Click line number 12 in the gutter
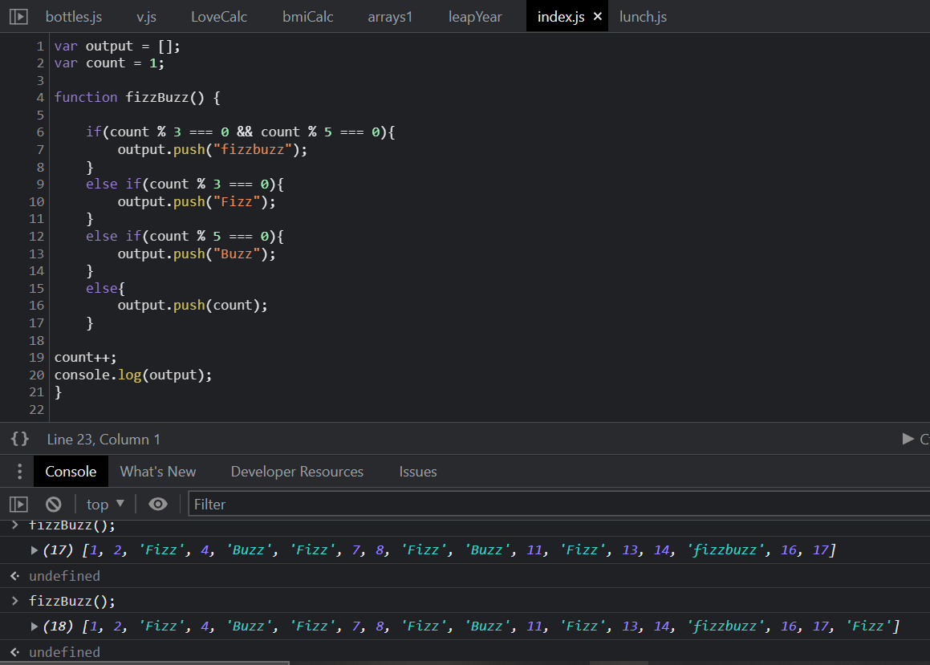Viewport: 930px width, 665px height. [37, 236]
